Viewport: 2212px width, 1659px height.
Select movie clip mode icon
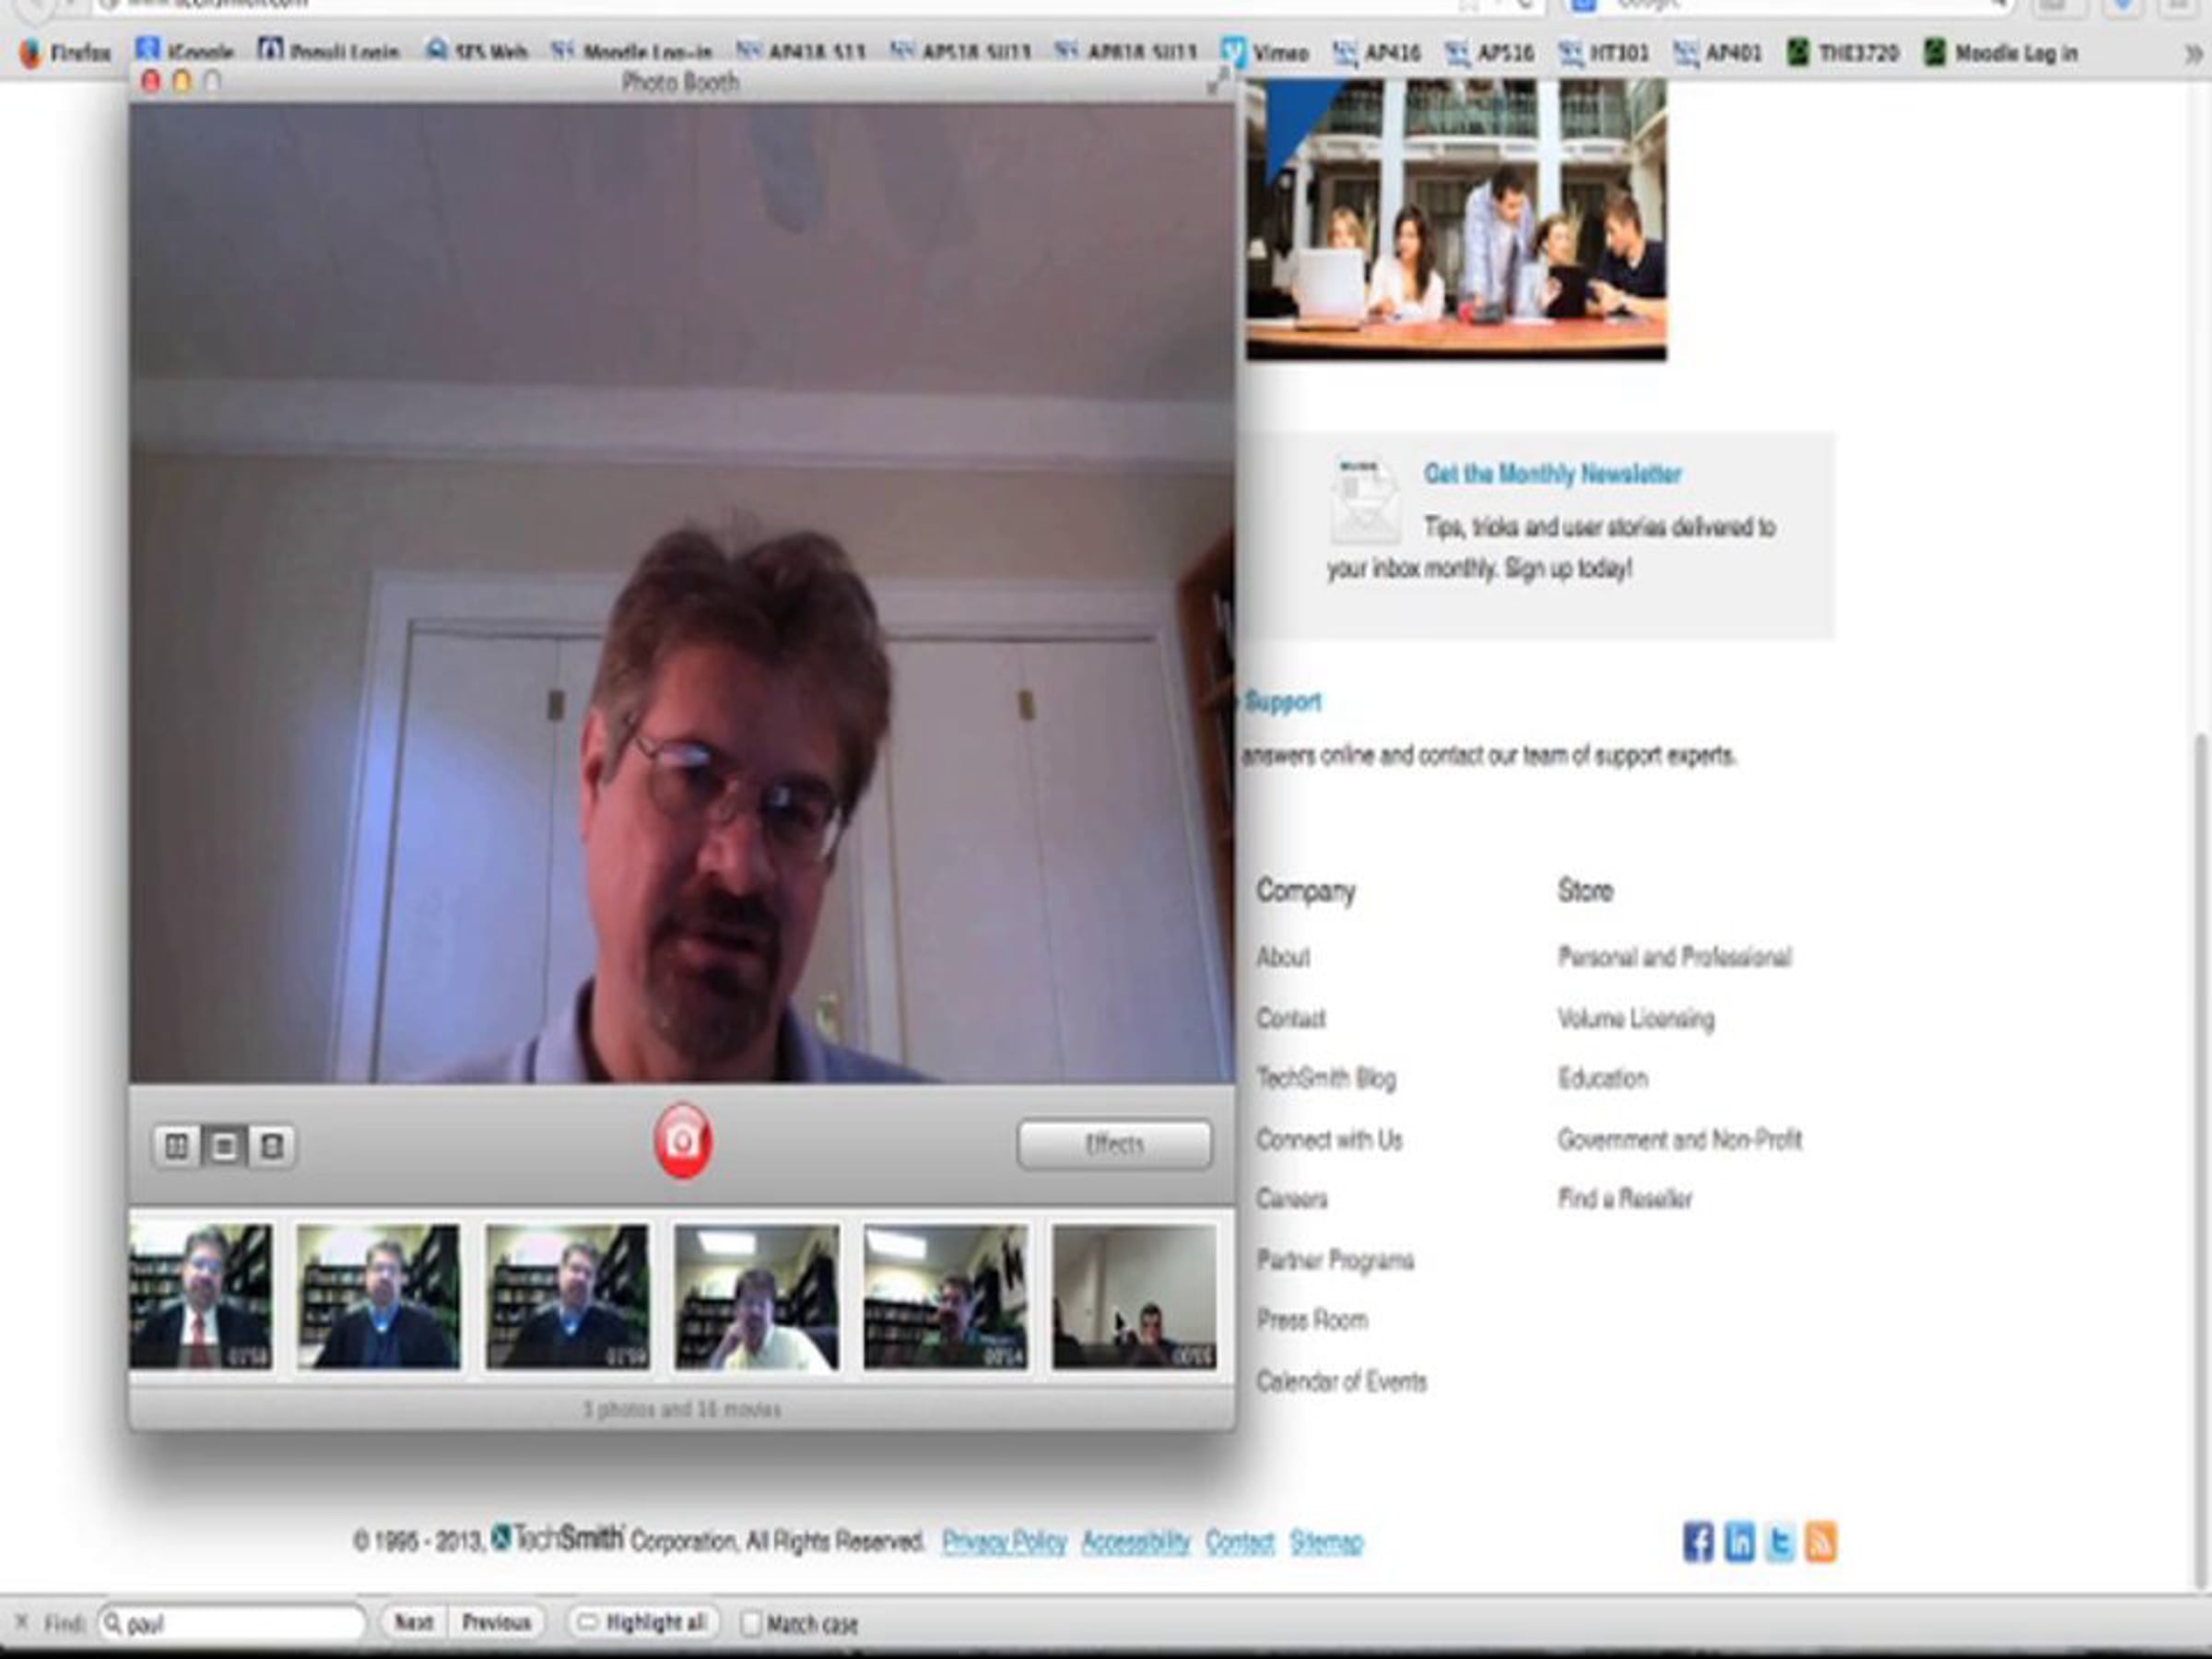271,1145
